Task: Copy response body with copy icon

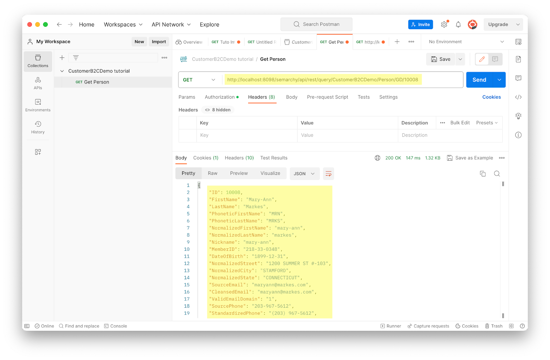Action: [x=483, y=173]
